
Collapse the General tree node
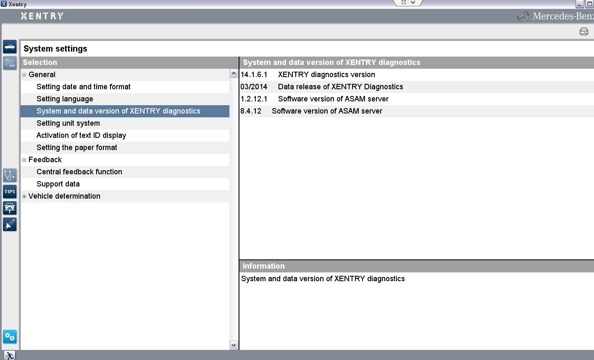click(24, 75)
